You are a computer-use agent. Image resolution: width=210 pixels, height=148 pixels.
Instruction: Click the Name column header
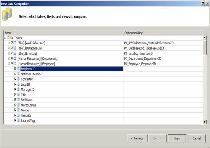pyautogui.click(x=63, y=33)
